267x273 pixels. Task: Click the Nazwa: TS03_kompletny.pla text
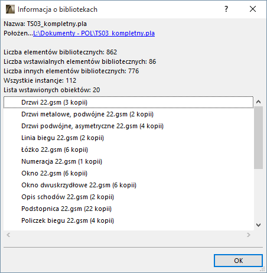tap(45, 24)
